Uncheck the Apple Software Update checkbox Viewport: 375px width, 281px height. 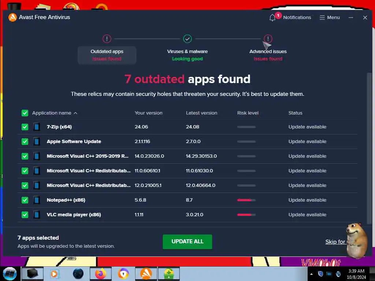[x=25, y=142]
